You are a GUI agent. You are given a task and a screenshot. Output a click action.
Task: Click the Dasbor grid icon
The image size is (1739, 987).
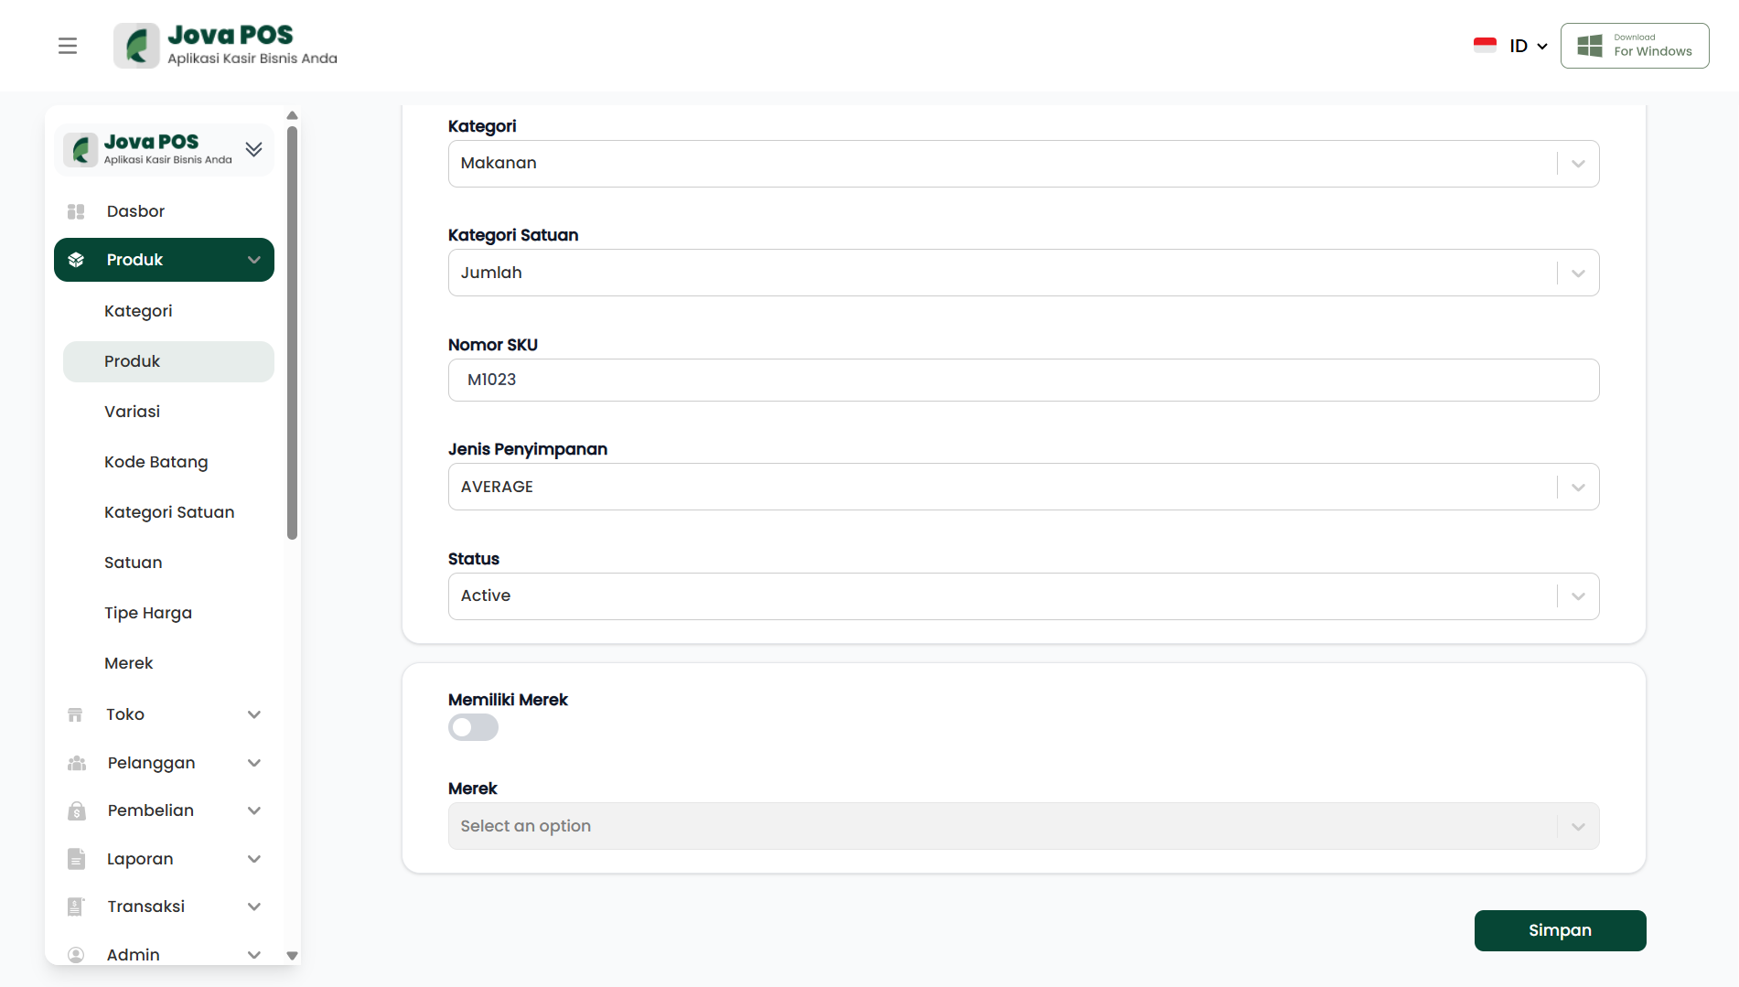click(76, 211)
